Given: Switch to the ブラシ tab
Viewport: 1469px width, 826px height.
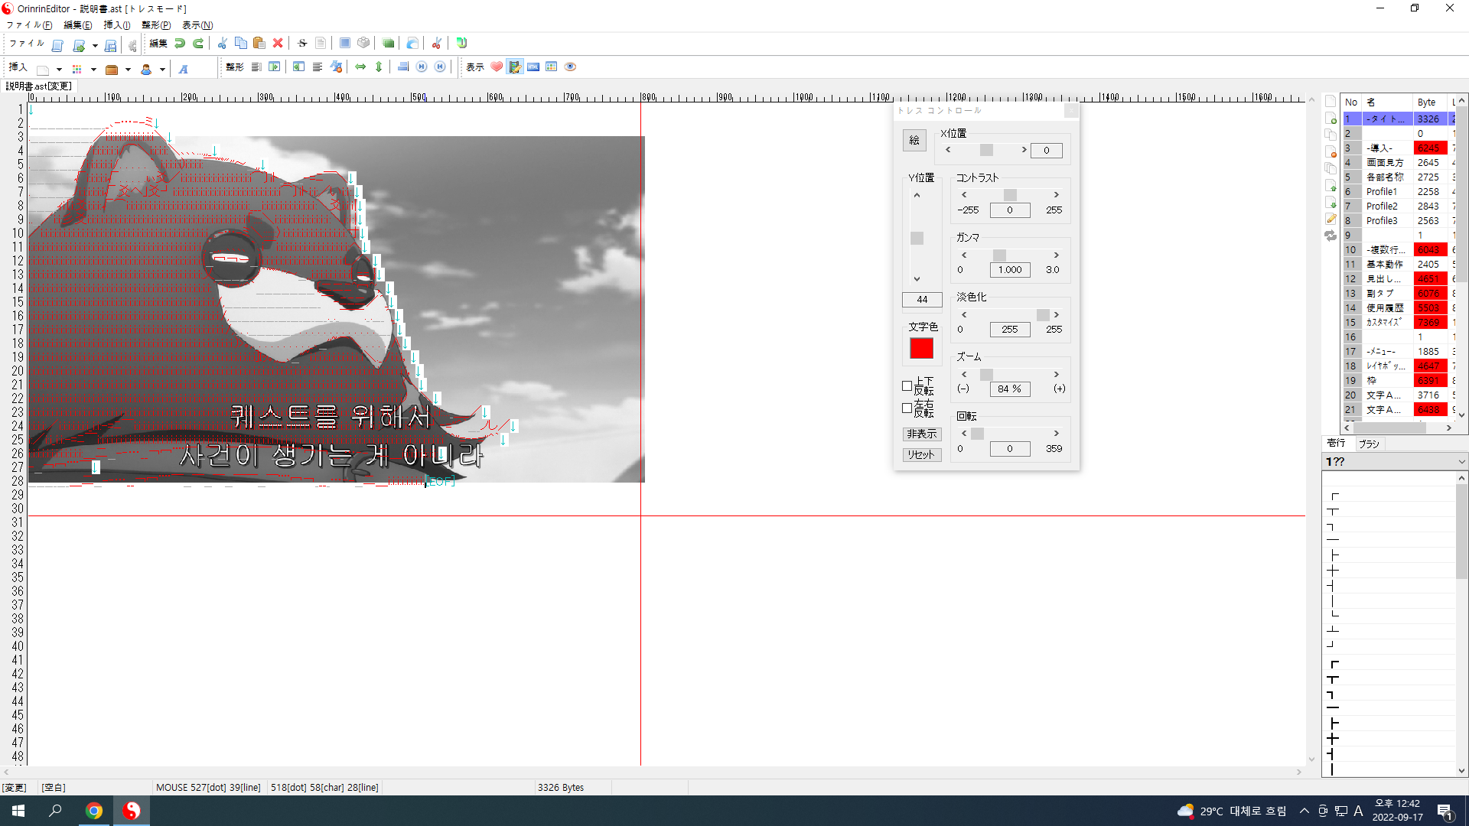Looking at the screenshot, I should click(1369, 444).
